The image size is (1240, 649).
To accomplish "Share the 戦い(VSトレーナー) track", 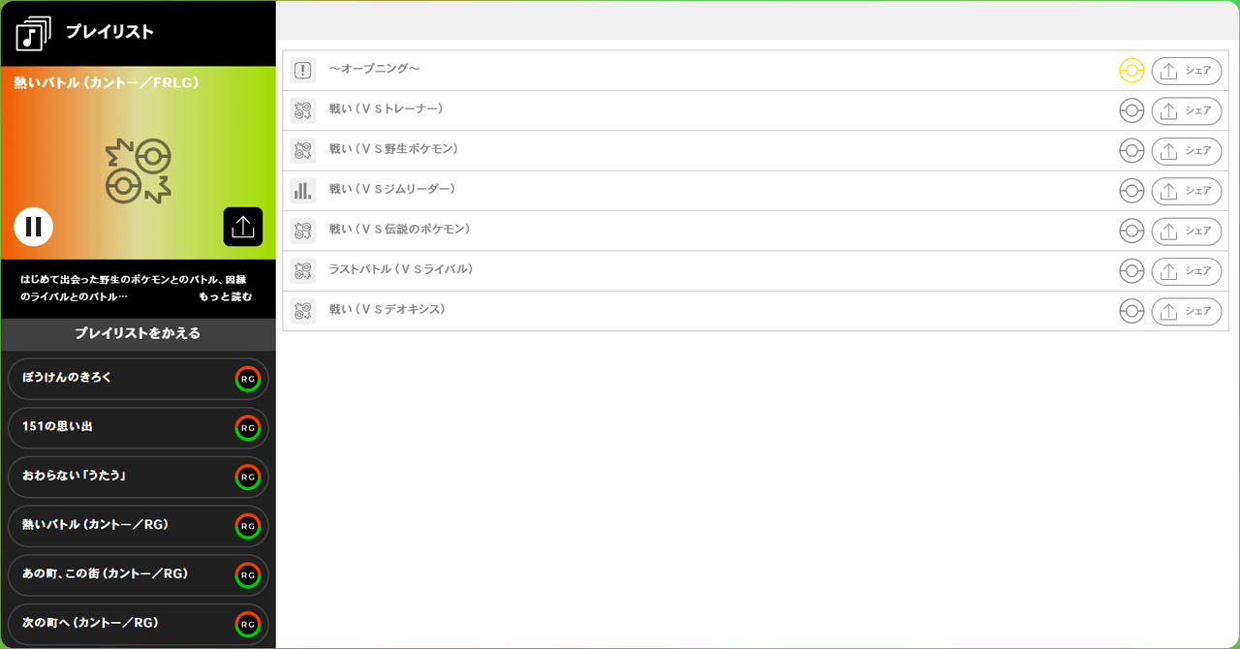I will [x=1187, y=110].
